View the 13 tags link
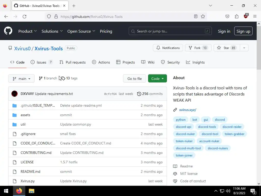The image size is (261, 196). point(70,78)
